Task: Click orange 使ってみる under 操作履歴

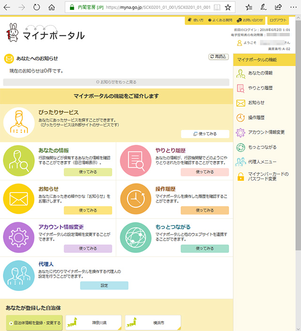Action: pyautogui.click(x=205, y=210)
